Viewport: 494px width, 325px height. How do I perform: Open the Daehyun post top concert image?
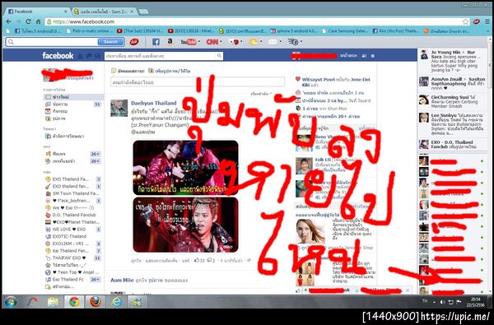point(185,167)
